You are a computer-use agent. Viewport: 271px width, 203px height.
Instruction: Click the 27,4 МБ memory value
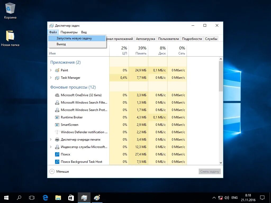pos(141,154)
